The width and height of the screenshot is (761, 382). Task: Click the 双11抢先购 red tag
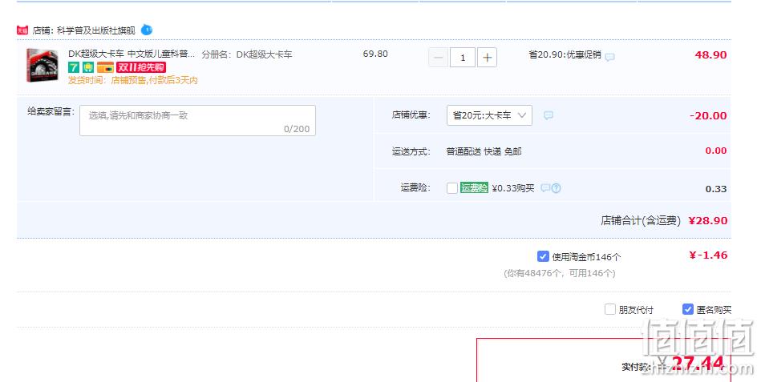pyautogui.click(x=141, y=67)
